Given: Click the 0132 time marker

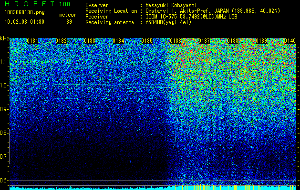Looking at the screenshot, I should click(x=61, y=41).
